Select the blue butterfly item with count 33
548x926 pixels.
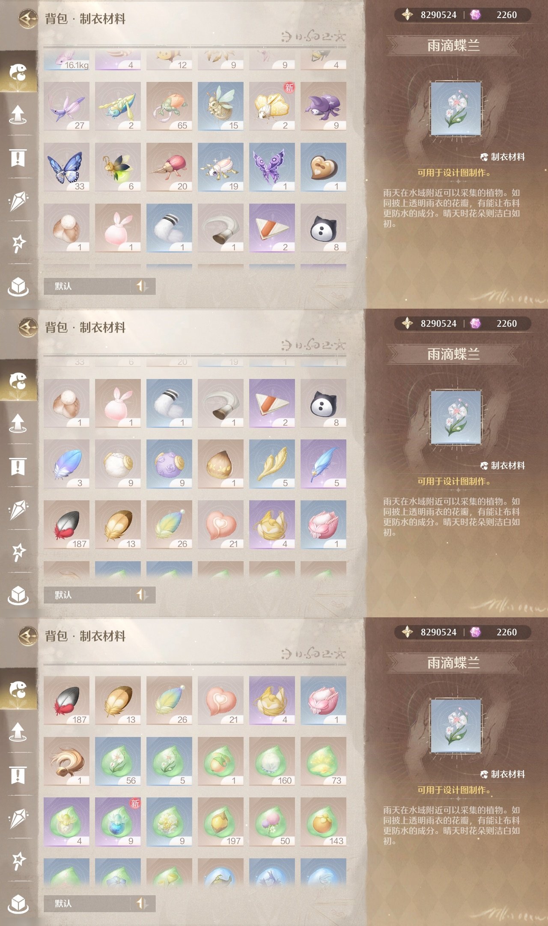point(66,167)
